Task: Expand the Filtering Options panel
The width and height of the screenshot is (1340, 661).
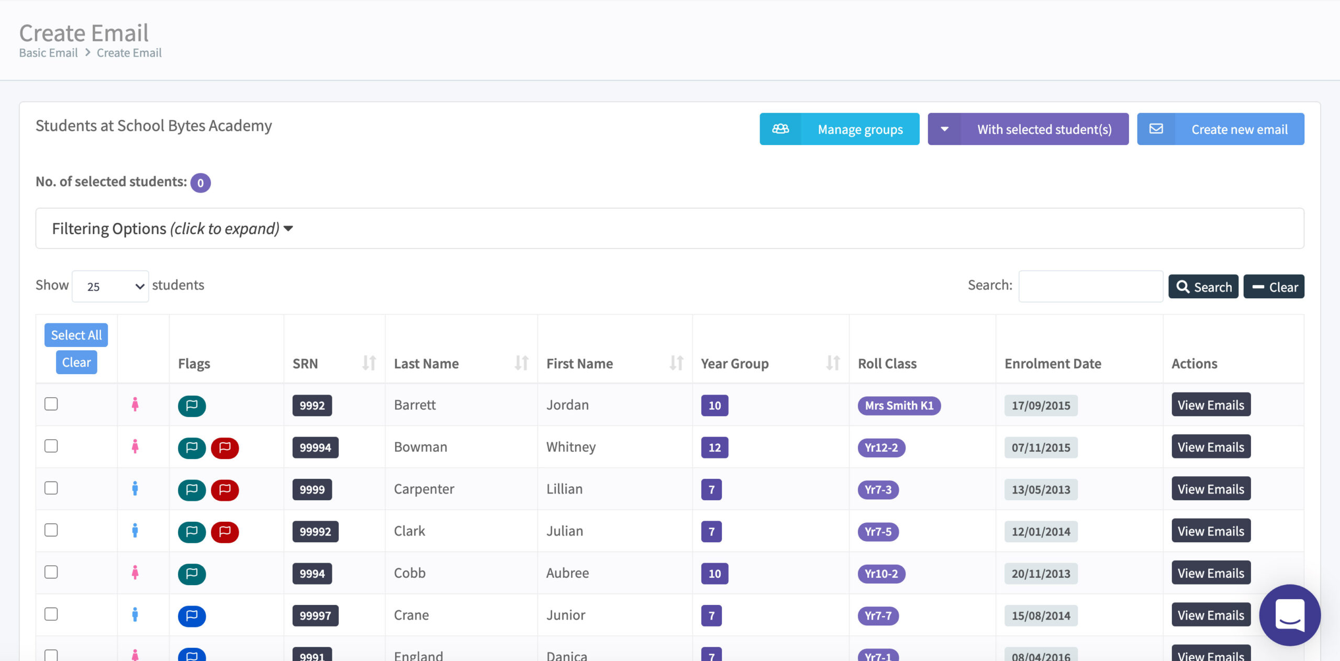Action: [x=669, y=229]
